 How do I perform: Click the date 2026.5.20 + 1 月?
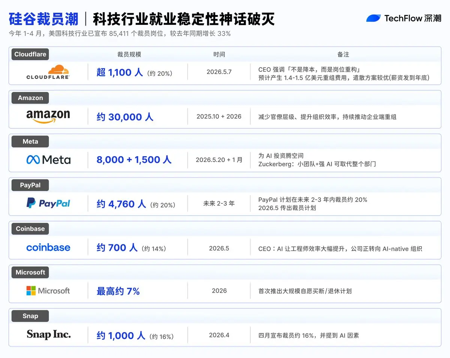(x=219, y=160)
